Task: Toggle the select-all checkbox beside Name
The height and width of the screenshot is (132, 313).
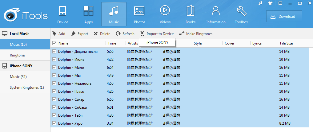Action: pyautogui.click(x=54, y=43)
